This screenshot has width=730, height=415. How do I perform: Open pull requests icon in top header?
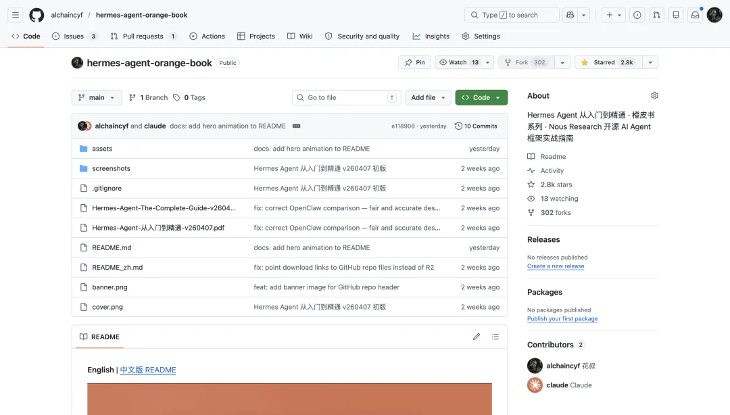point(656,15)
